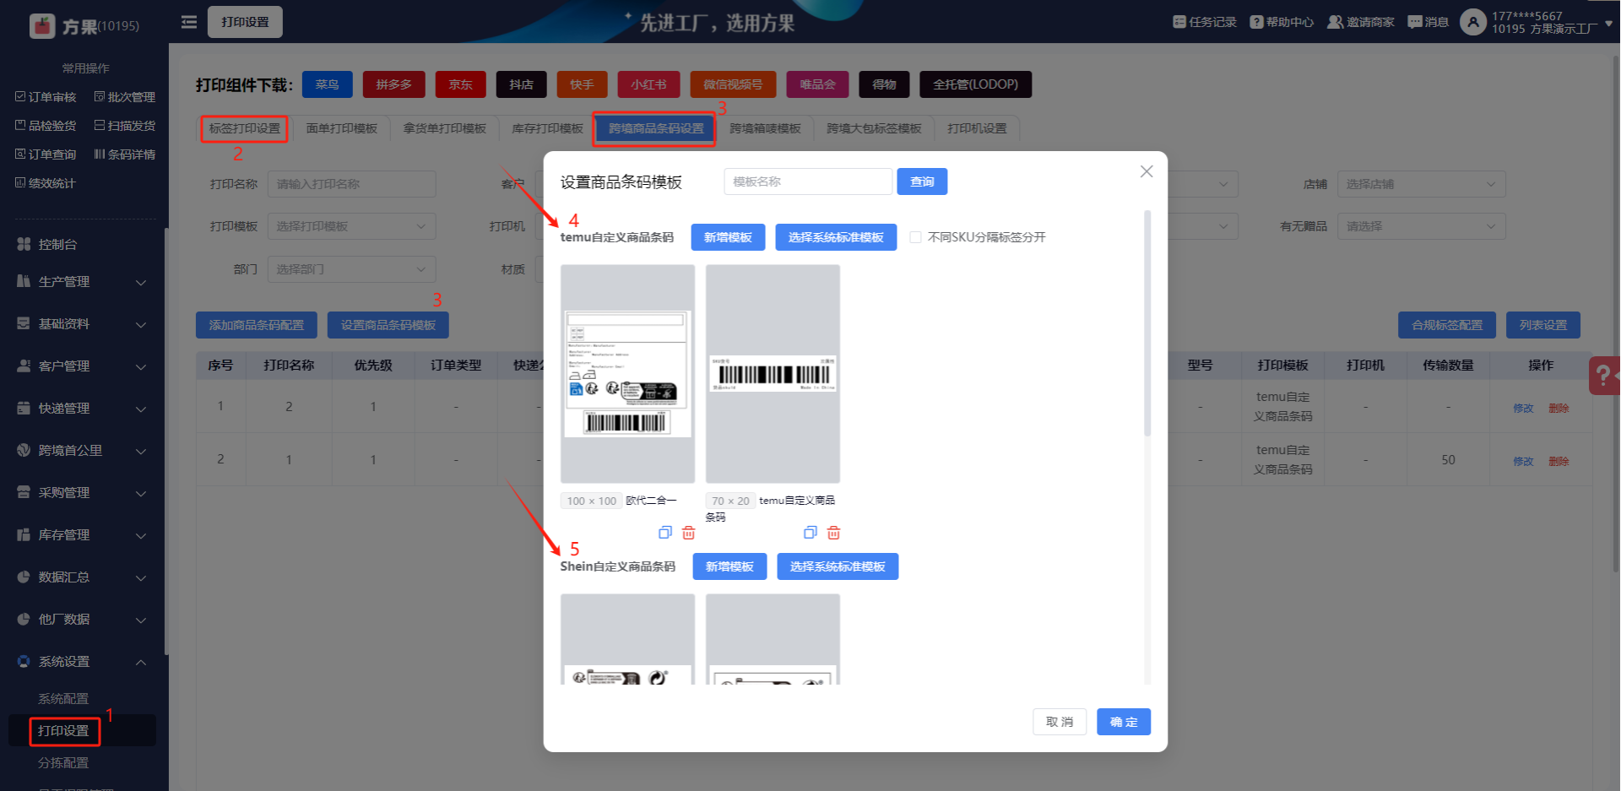Click 查询 in the template dialog
The image size is (1621, 791).
tap(922, 181)
